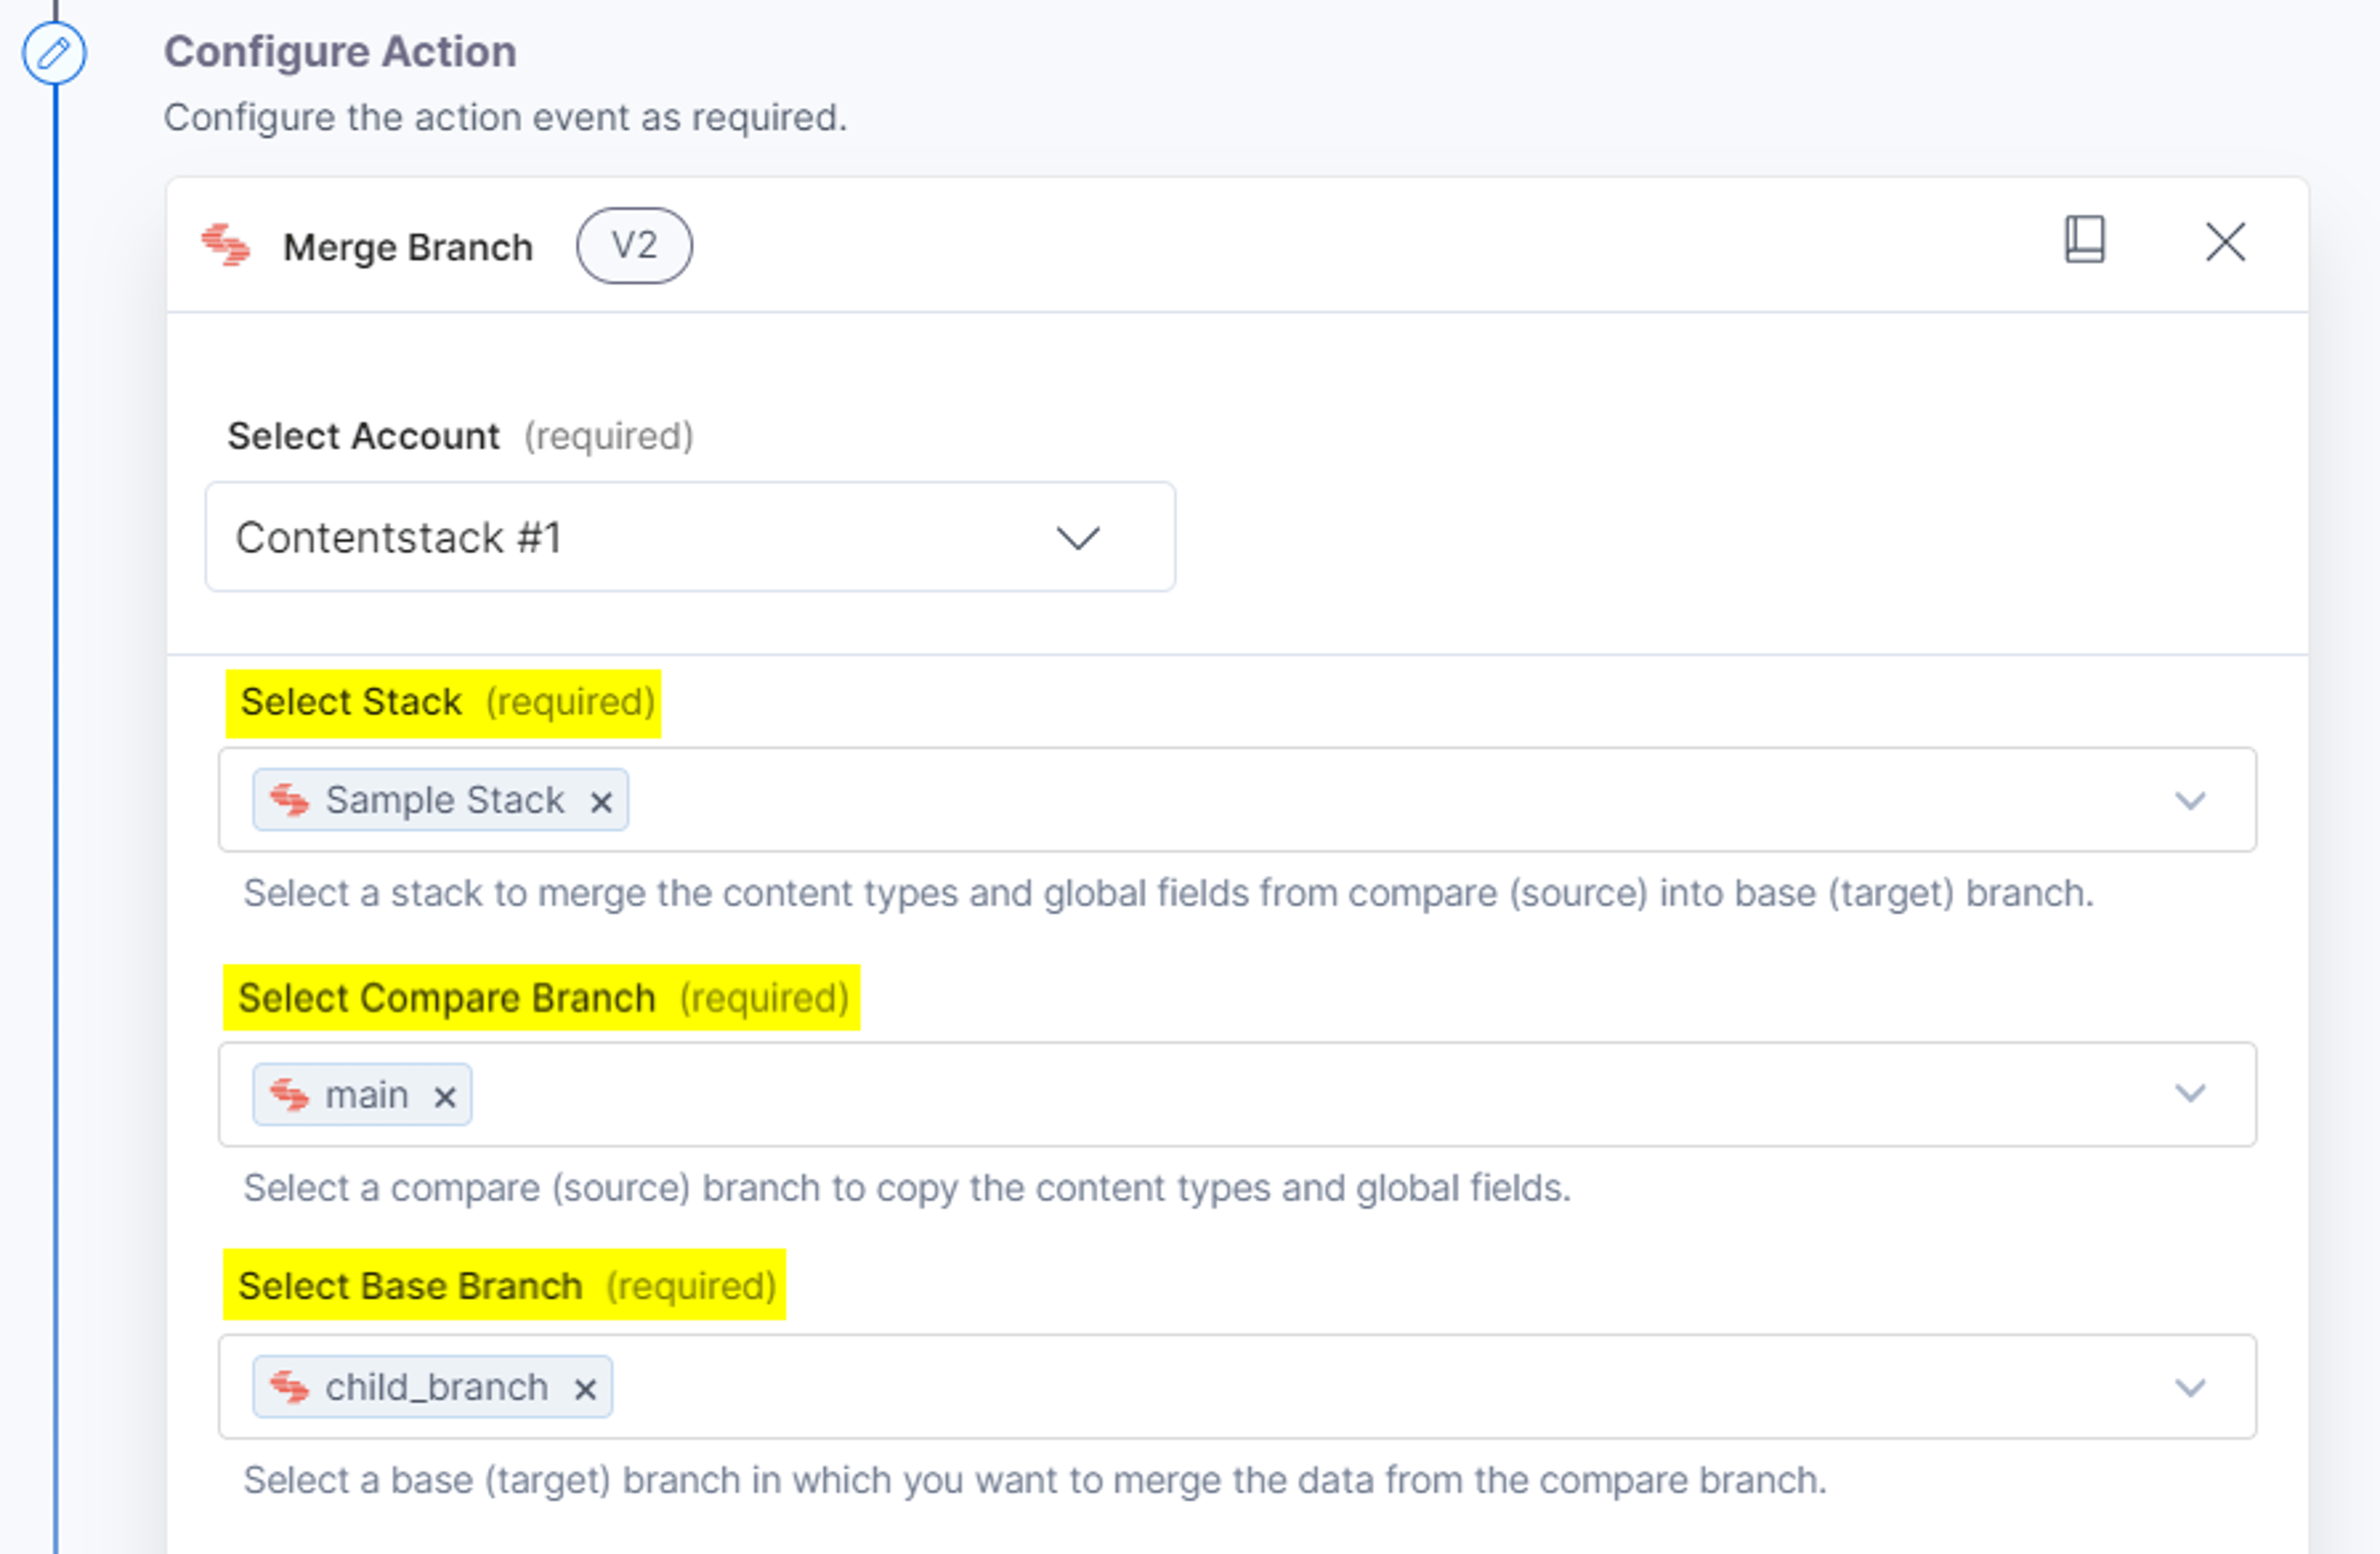This screenshot has width=2380, height=1554.
Task: Click the V2 version badge
Action: point(634,245)
